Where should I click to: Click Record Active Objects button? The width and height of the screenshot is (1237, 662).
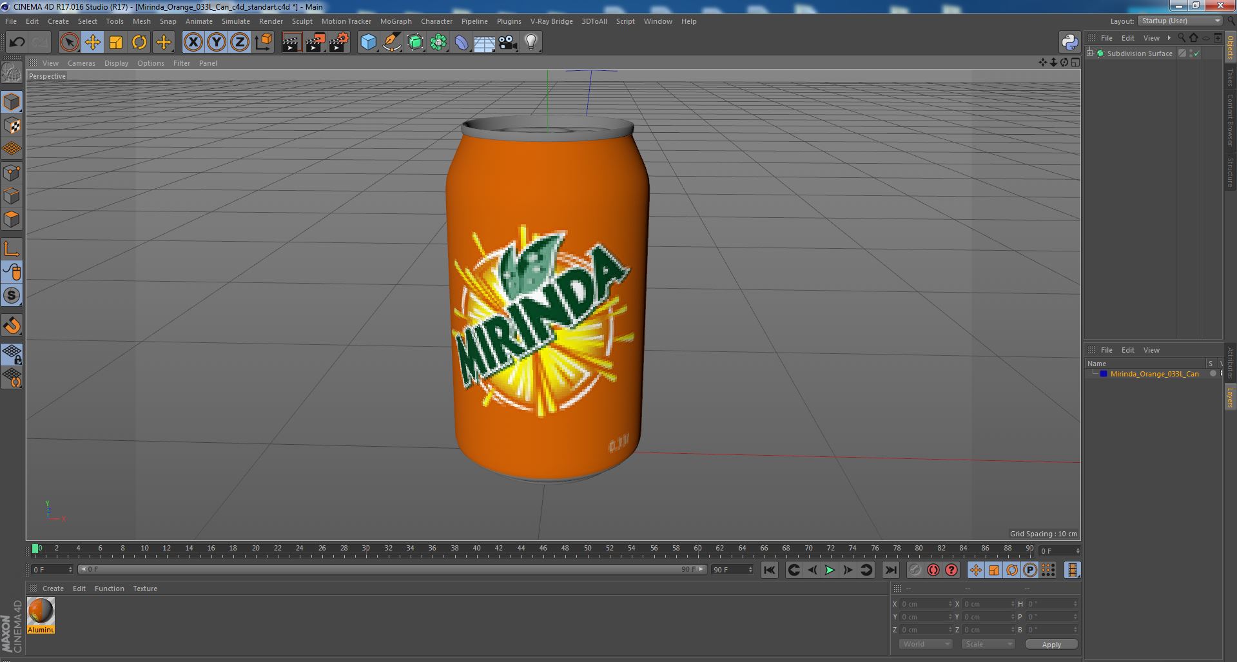[x=915, y=570]
